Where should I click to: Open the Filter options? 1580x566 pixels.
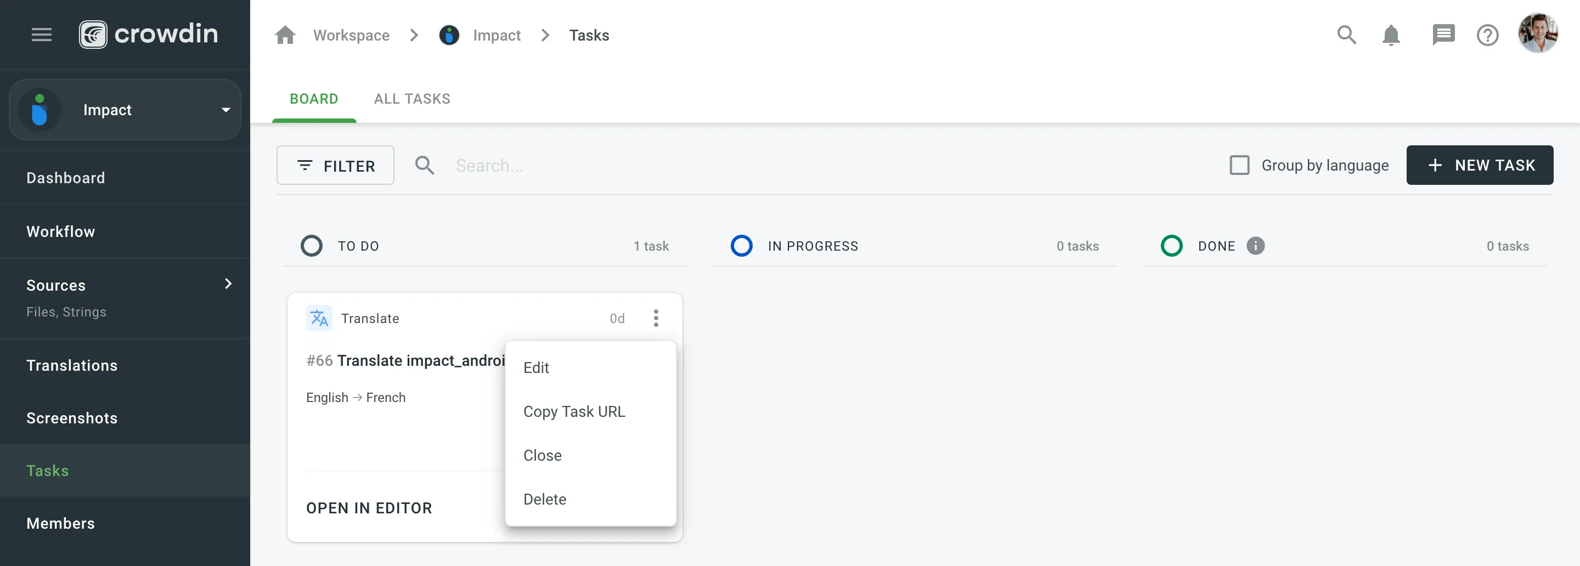(336, 166)
